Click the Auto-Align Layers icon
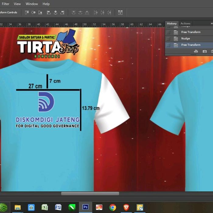Screen dimensions: 213x213 [x=120, y=12]
